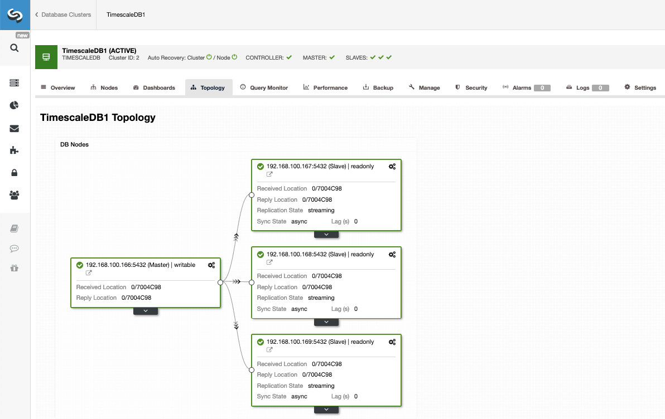The width and height of the screenshot is (665, 419).
Task: Click 'async' sync state of 192.168.100.168
Action: tap(299, 309)
